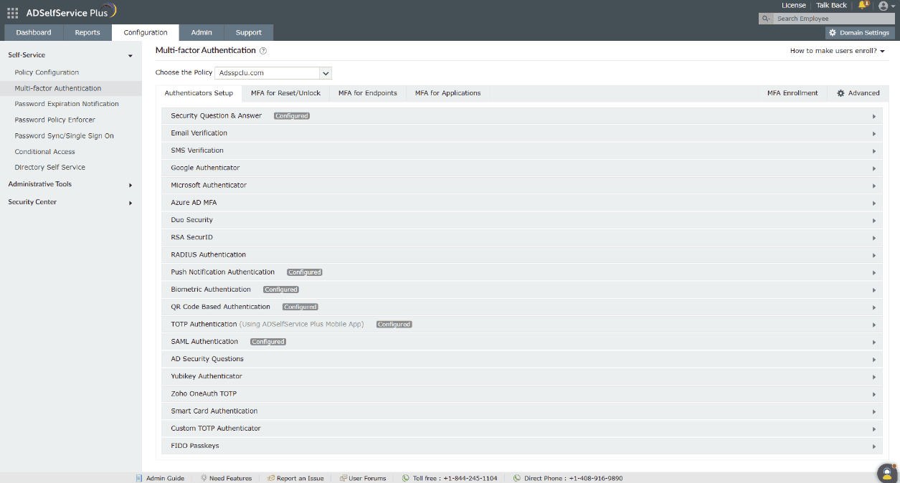Open the Talk Back link
The width and height of the screenshot is (900, 483).
(x=830, y=5)
